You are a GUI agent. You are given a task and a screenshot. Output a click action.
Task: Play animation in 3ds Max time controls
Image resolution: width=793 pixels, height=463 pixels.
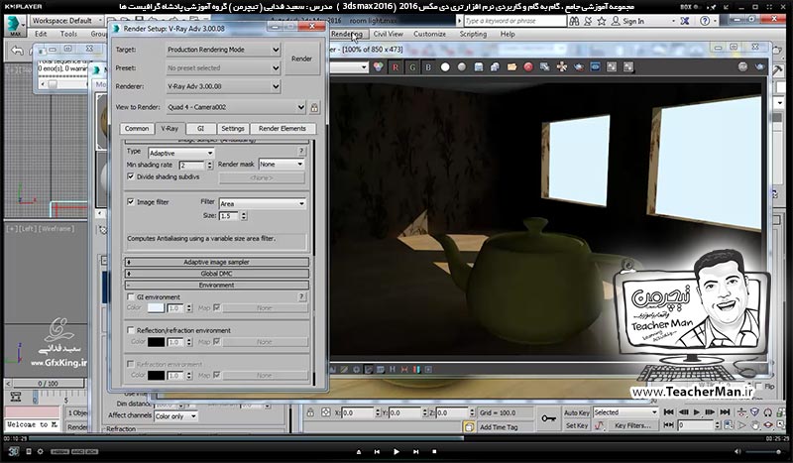697,412
